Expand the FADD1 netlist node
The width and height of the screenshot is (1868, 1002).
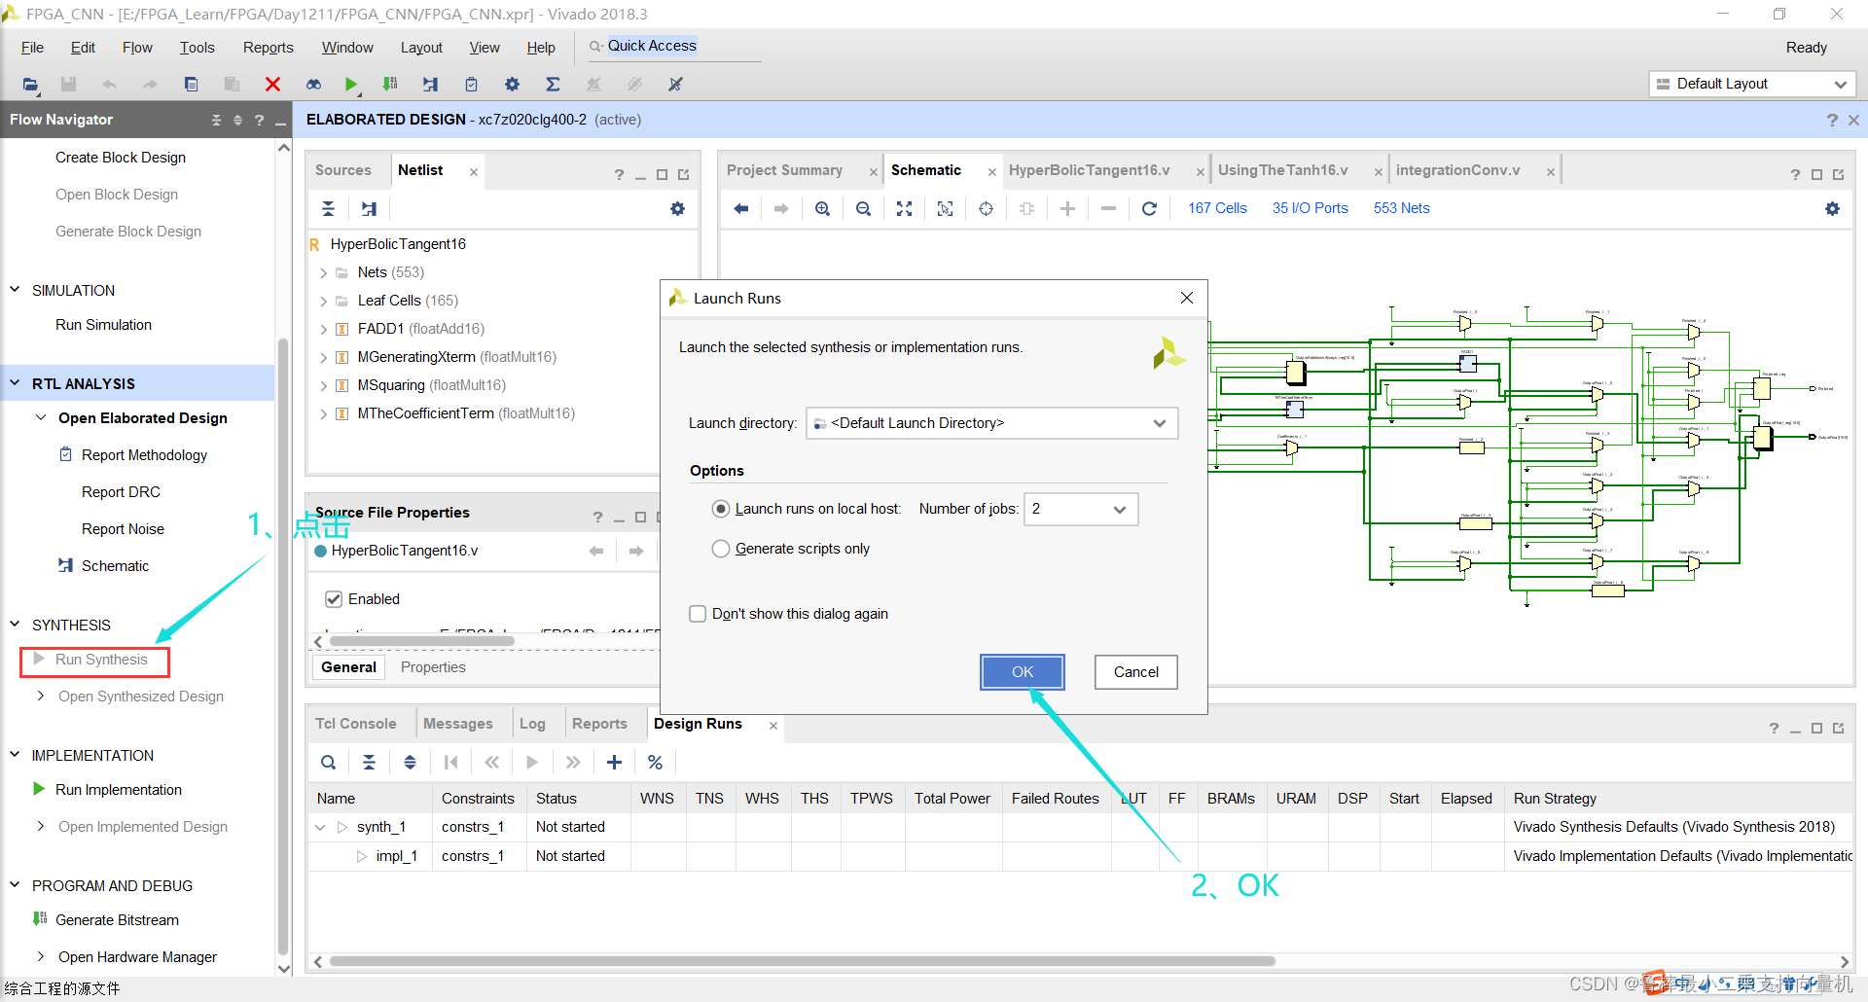[324, 330]
